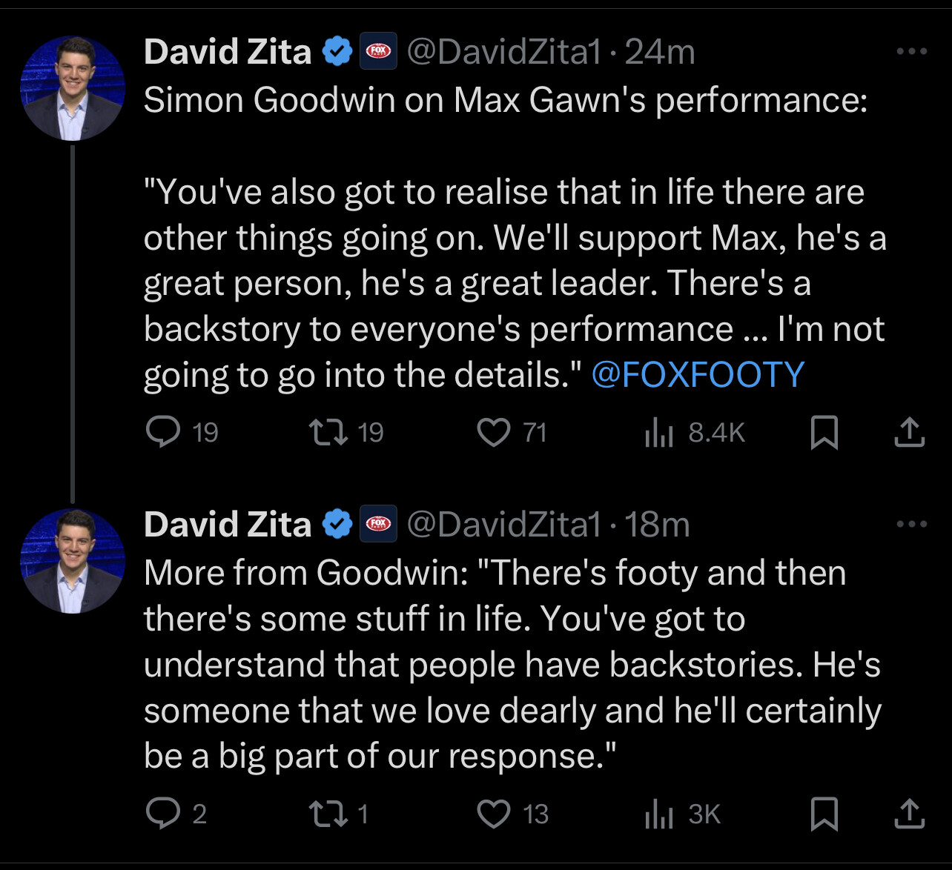The height and width of the screenshot is (870, 952).
Task: Click Fox Footy affiliation badge on first tweet
Action: pos(378,52)
